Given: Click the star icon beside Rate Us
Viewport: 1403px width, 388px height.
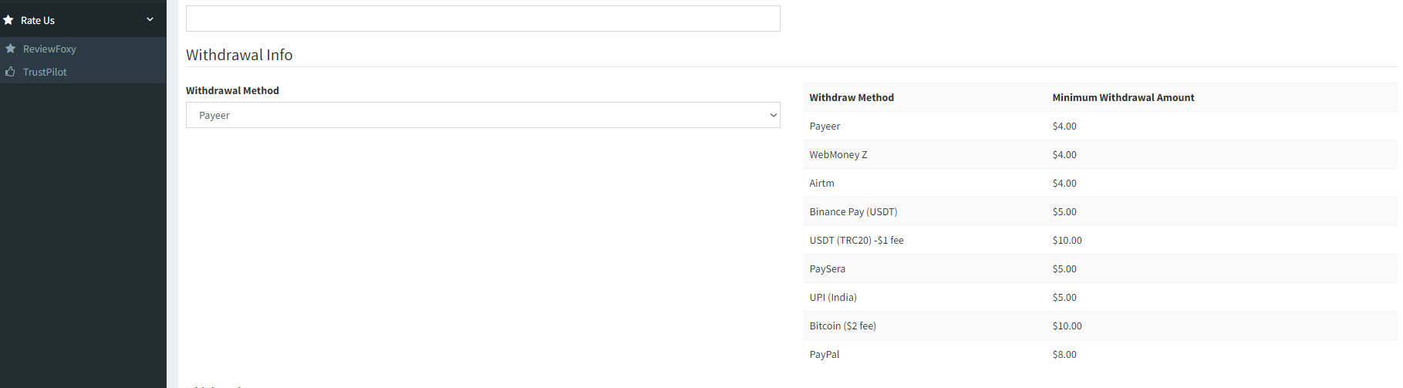Looking at the screenshot, I should (x=8, y=20).
